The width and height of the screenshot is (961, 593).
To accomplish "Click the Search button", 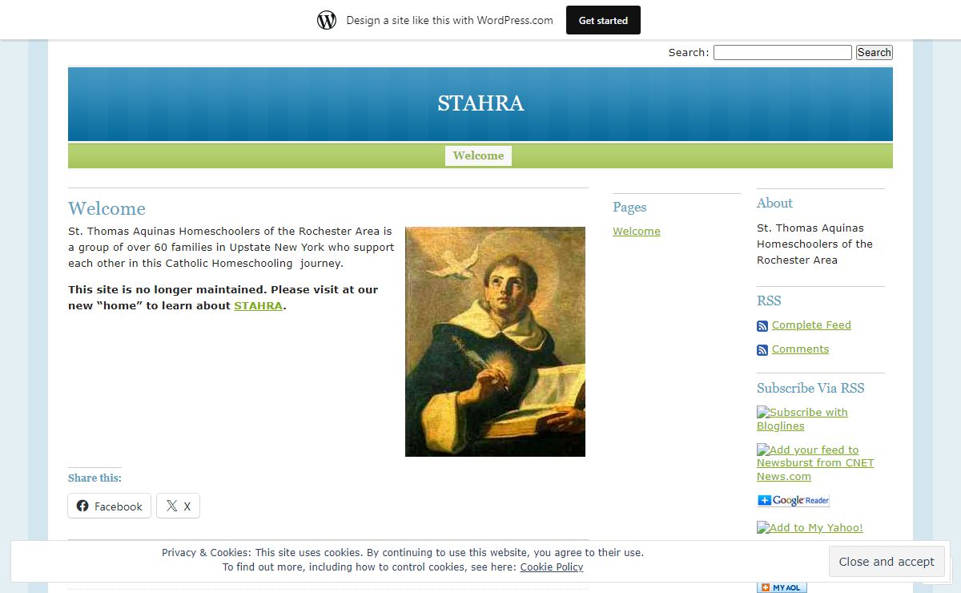I will tap(874, 52).
